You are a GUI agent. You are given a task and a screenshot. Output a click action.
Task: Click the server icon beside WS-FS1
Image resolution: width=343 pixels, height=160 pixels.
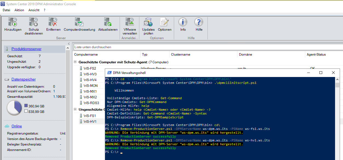(81, 116)
